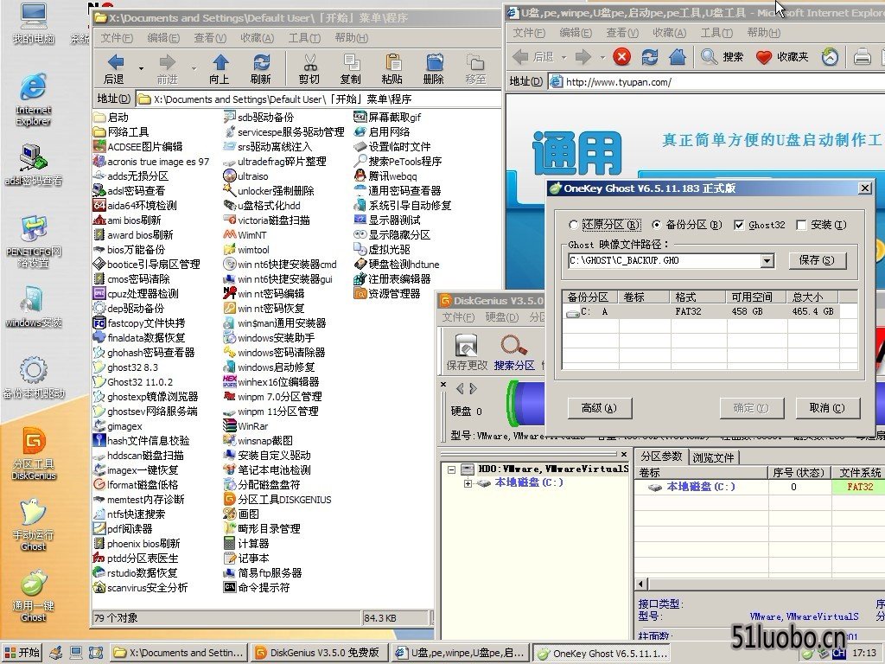This screenshot has height=664, width=885.
Task: Click 保存(S) button in OneKey Ghost
Action: tap(816, 259)
